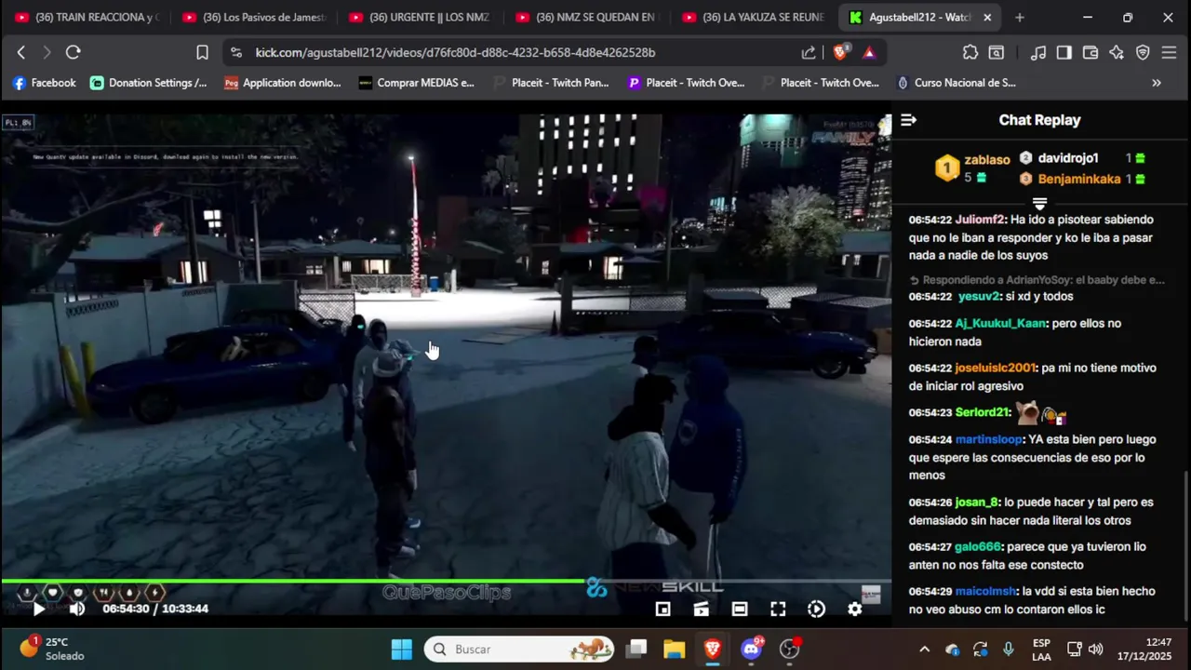Image resolution: width=1191 pixels, height=670 pixels.
Task: Open Brave Wallet icon
Action: [x=1090, y=52]
